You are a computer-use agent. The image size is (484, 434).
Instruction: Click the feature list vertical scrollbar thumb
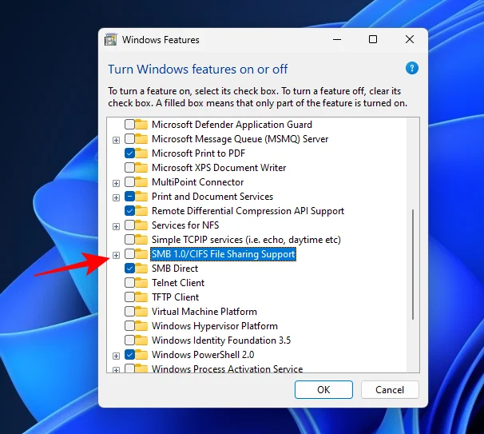click(x=413, y=265)
